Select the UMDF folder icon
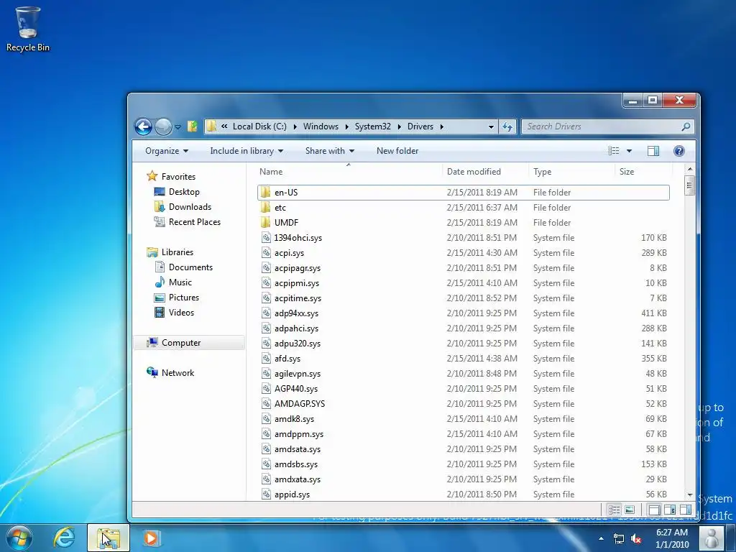Viewport: 736px width, 552px height. pyautogui.click(x=266, y=223)
